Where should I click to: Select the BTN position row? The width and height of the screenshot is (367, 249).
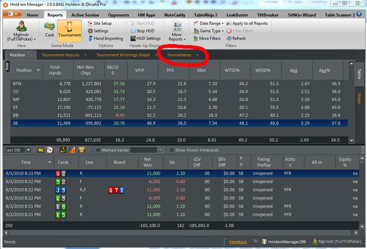point(179,84)
